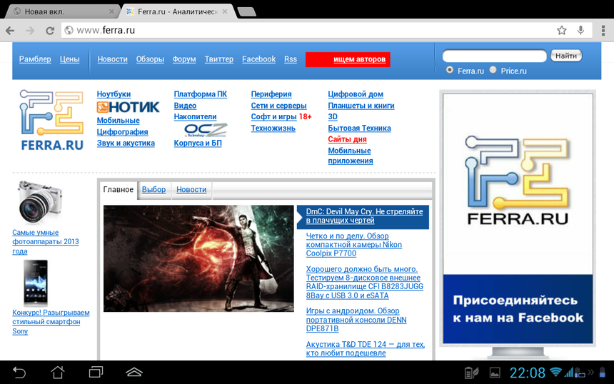The image size is (614, 384).
Task: Open the picture notification icon
Action: pos(495,373)
